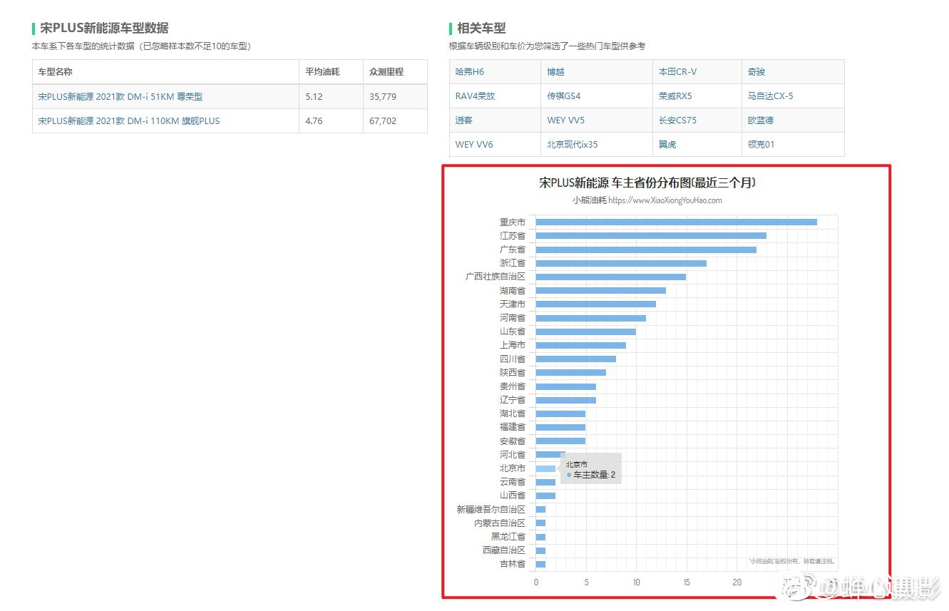Click the 车主数量: 2 tooltip

point(591,468)
